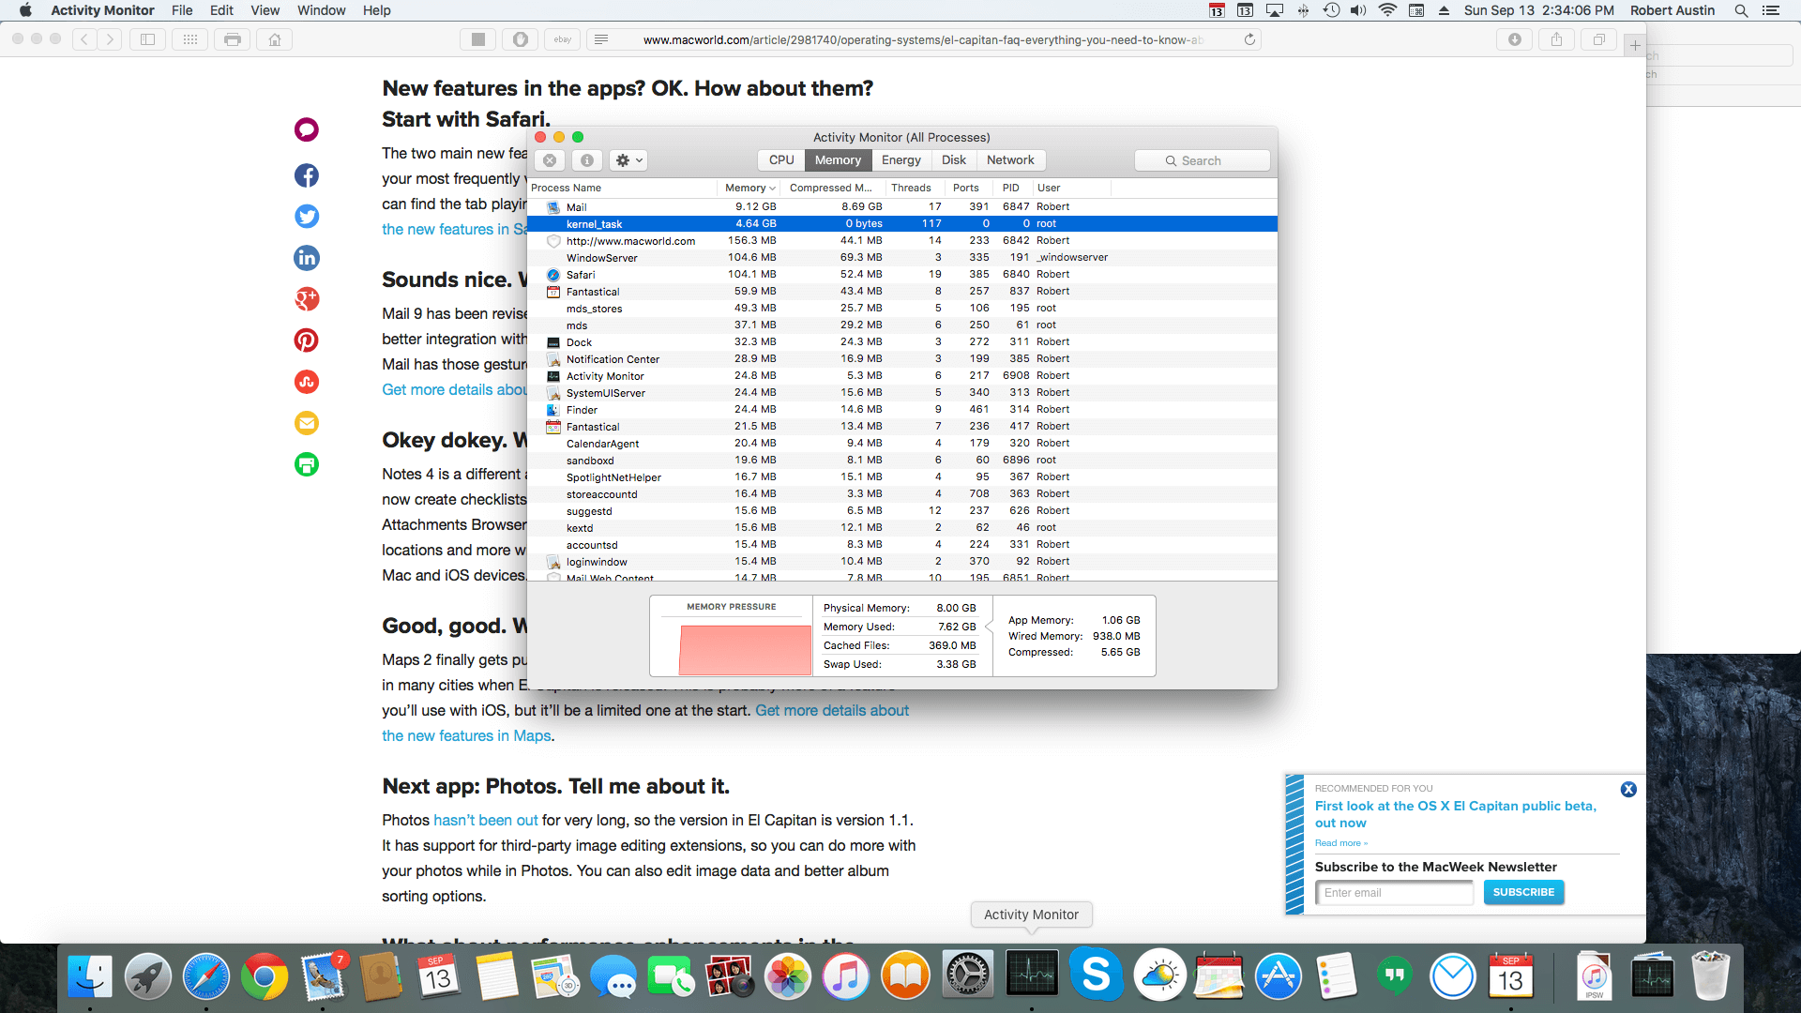1801x1013 pixels.
Task: Share article via the Facebook icon
Action: (307, 175)
